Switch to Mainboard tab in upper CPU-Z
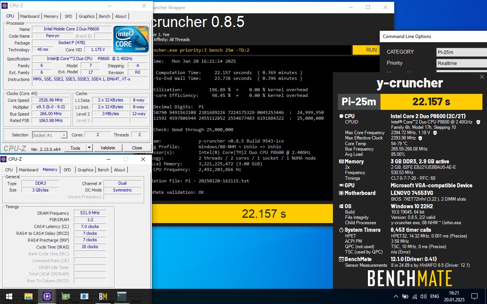The image size is (487, 304). click(30, 16)
